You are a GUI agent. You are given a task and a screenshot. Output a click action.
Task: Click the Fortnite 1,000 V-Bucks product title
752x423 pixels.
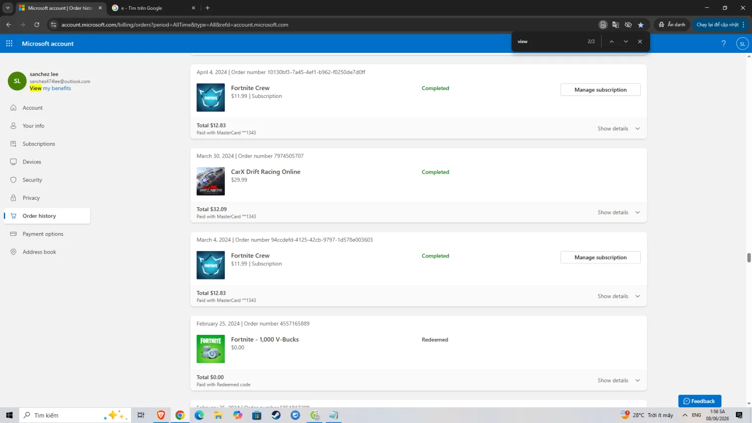point(265,340)
